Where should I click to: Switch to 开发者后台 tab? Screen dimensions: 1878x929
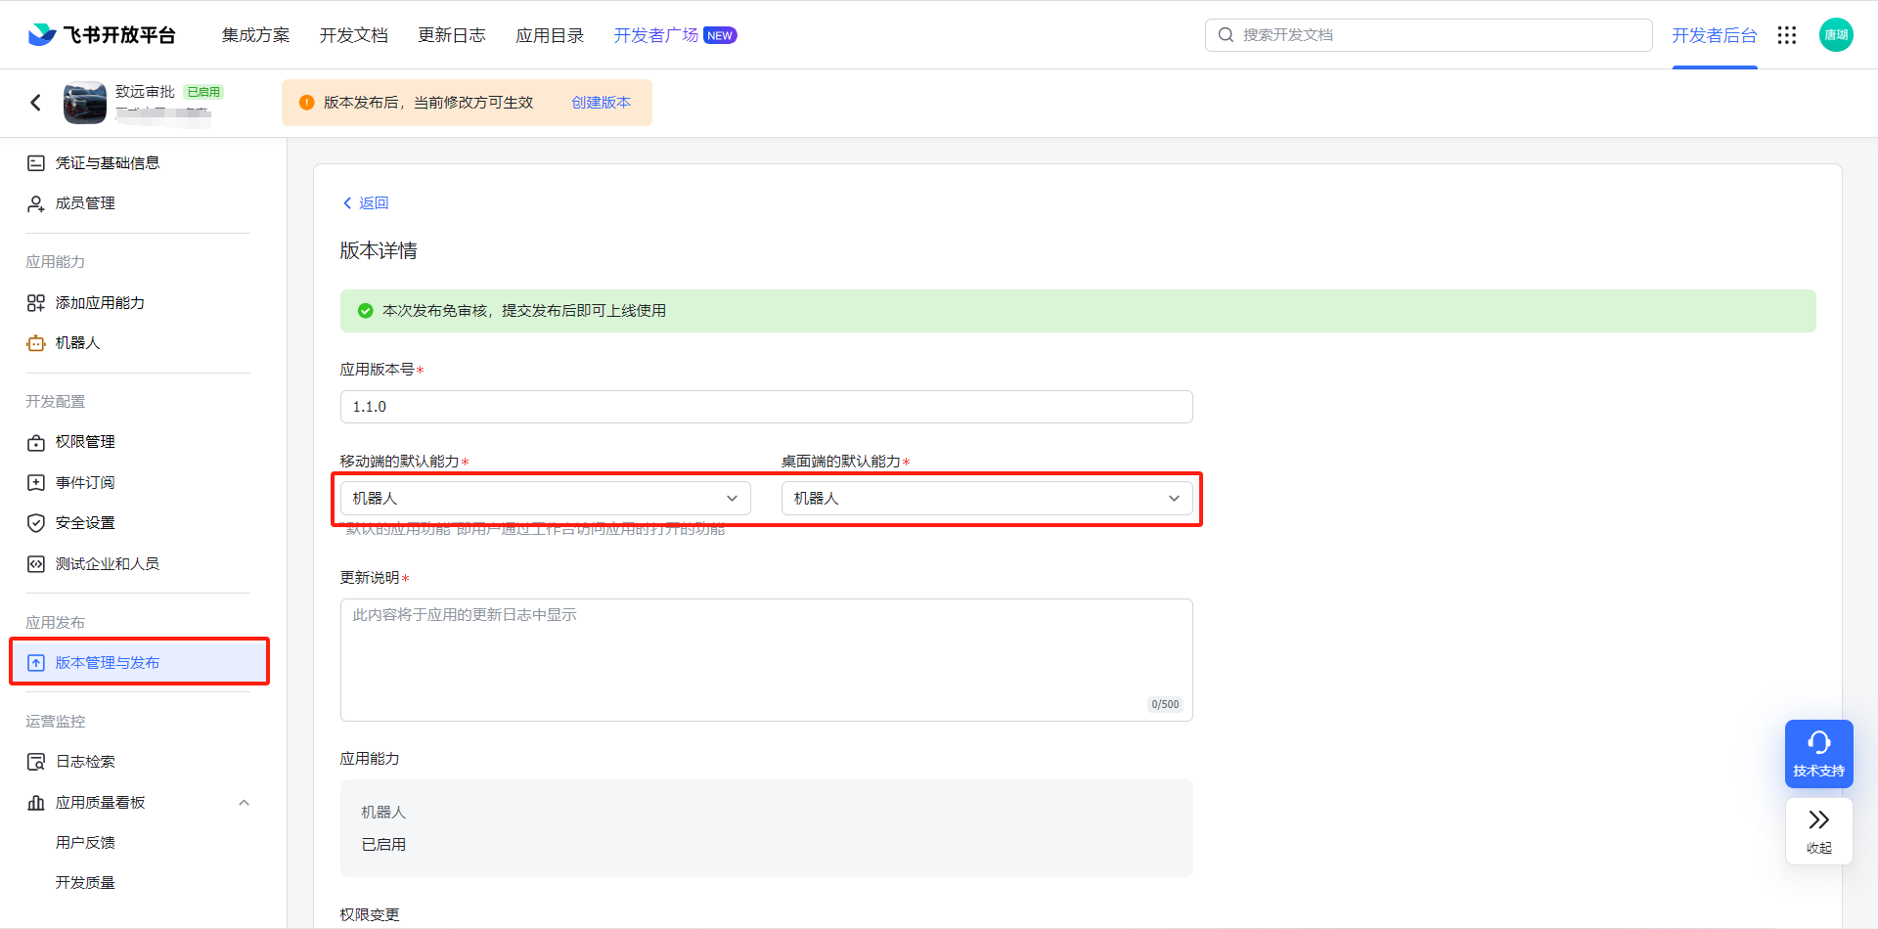(x=1714, y=35)
